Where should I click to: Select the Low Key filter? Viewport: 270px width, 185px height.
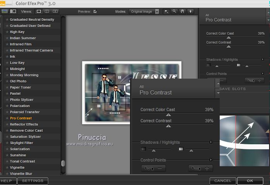pos(32,63)
